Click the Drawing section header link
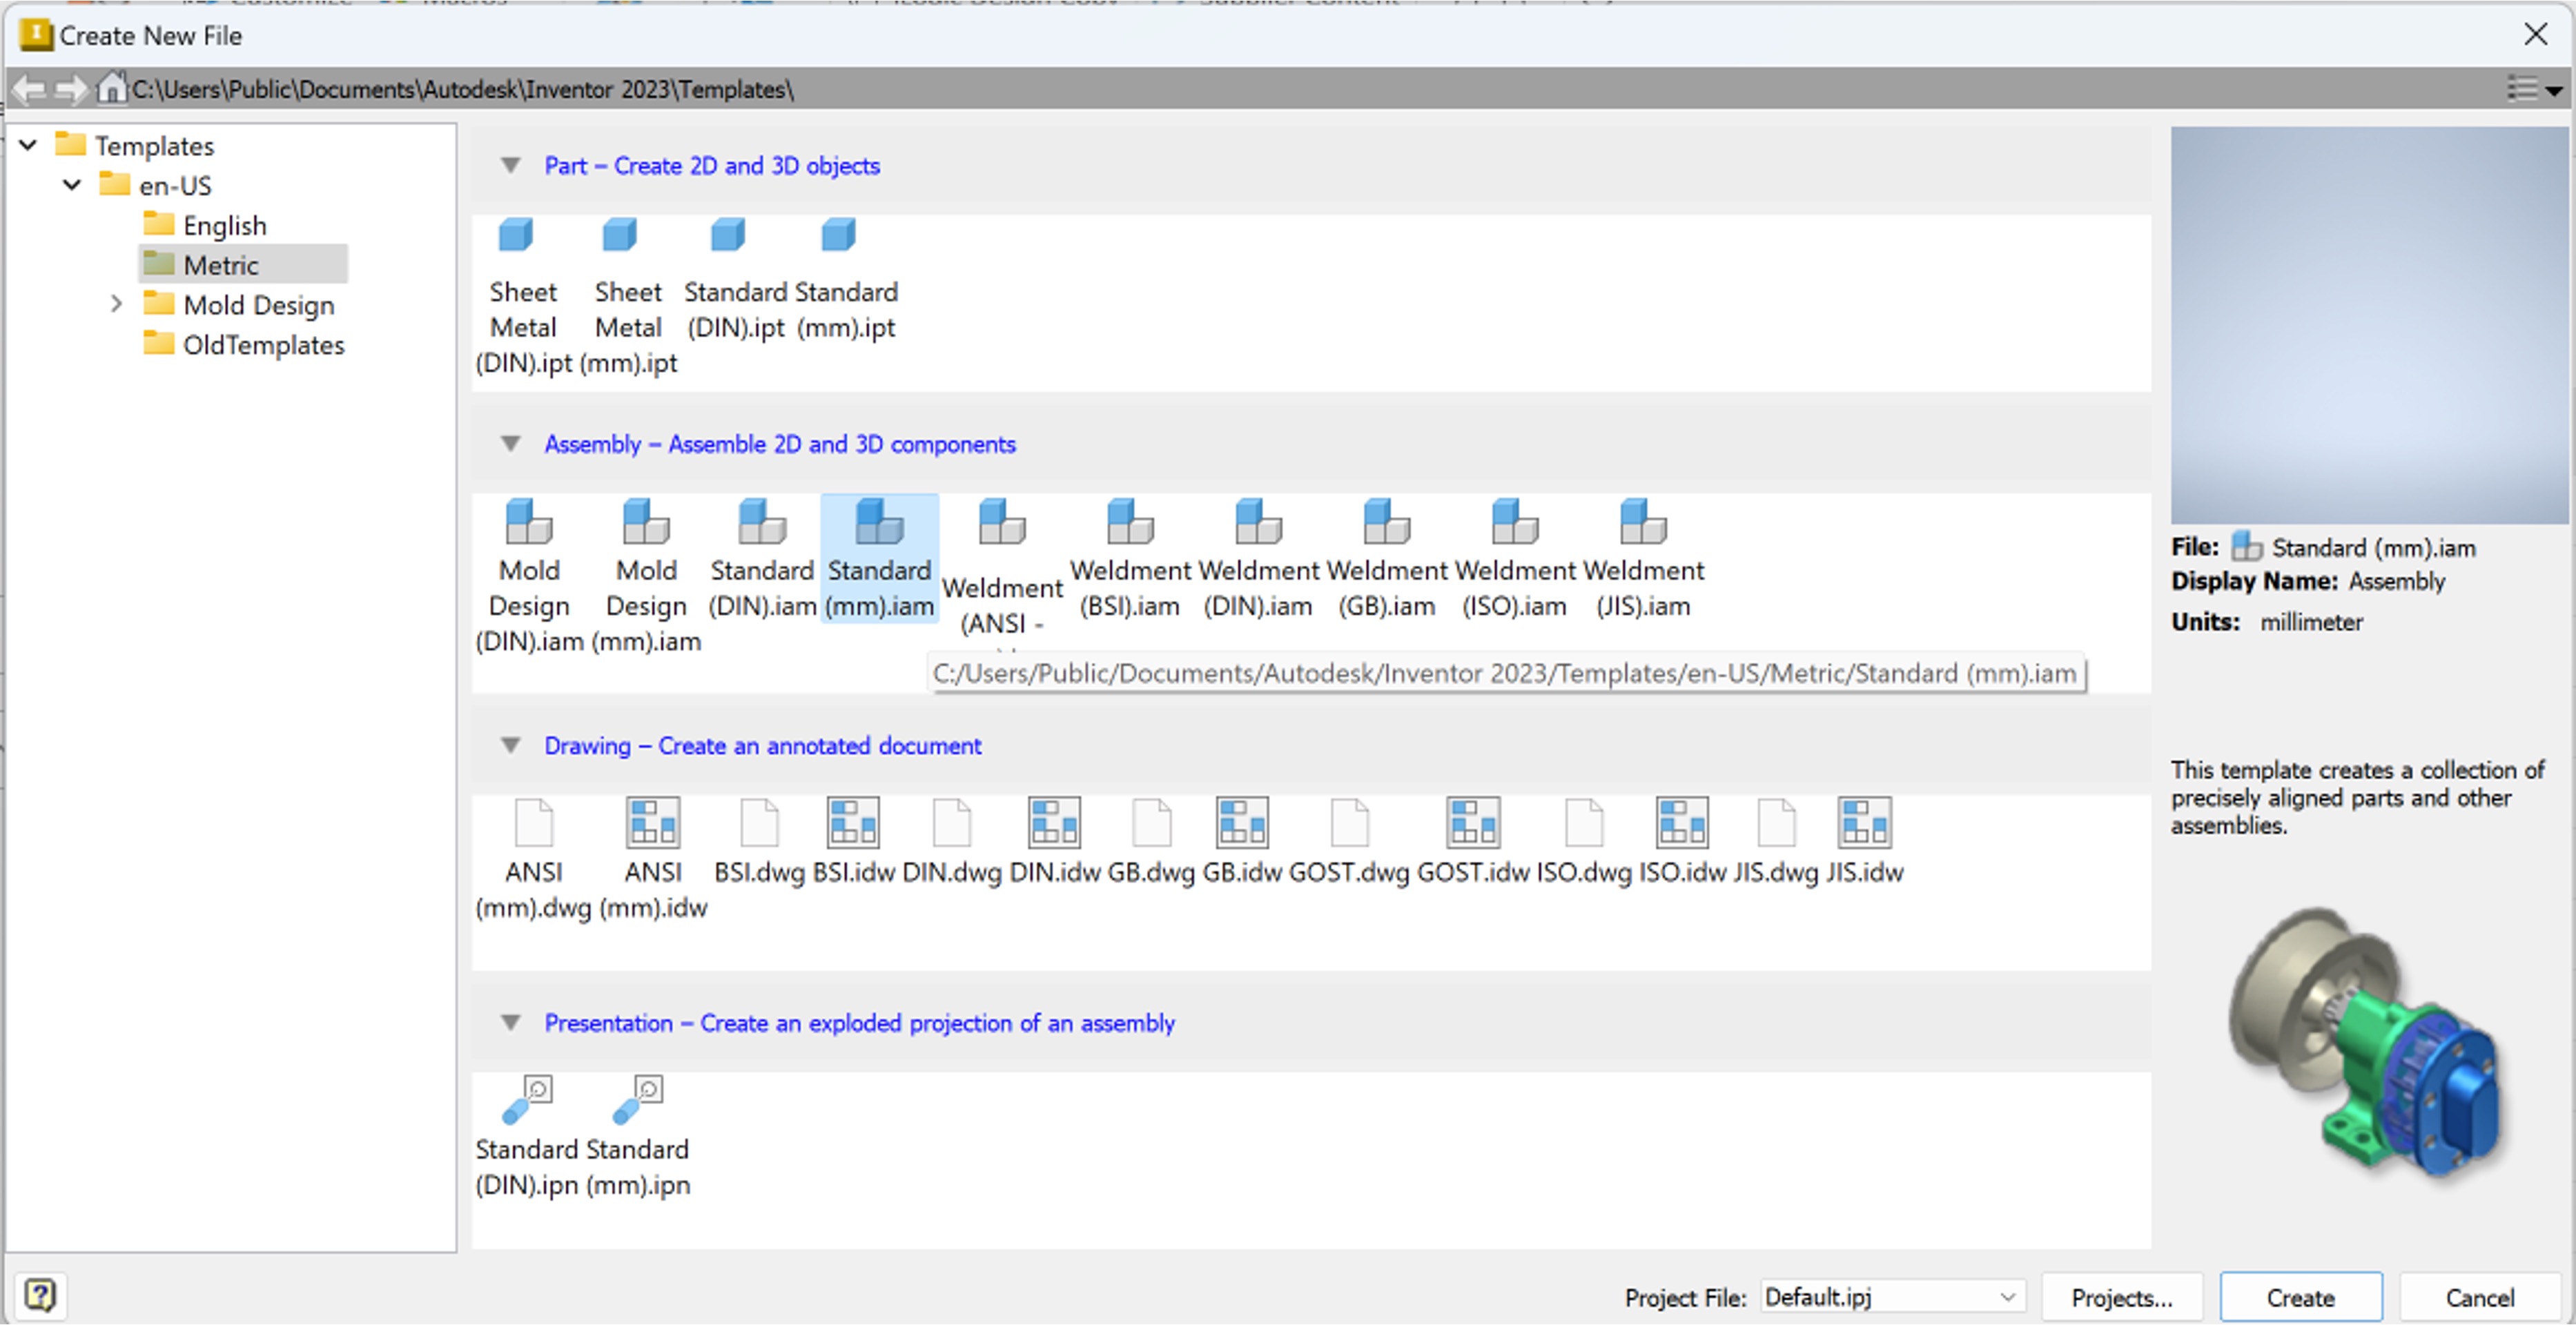 click(763, 746)
